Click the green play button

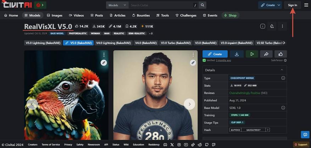[252, 54]
